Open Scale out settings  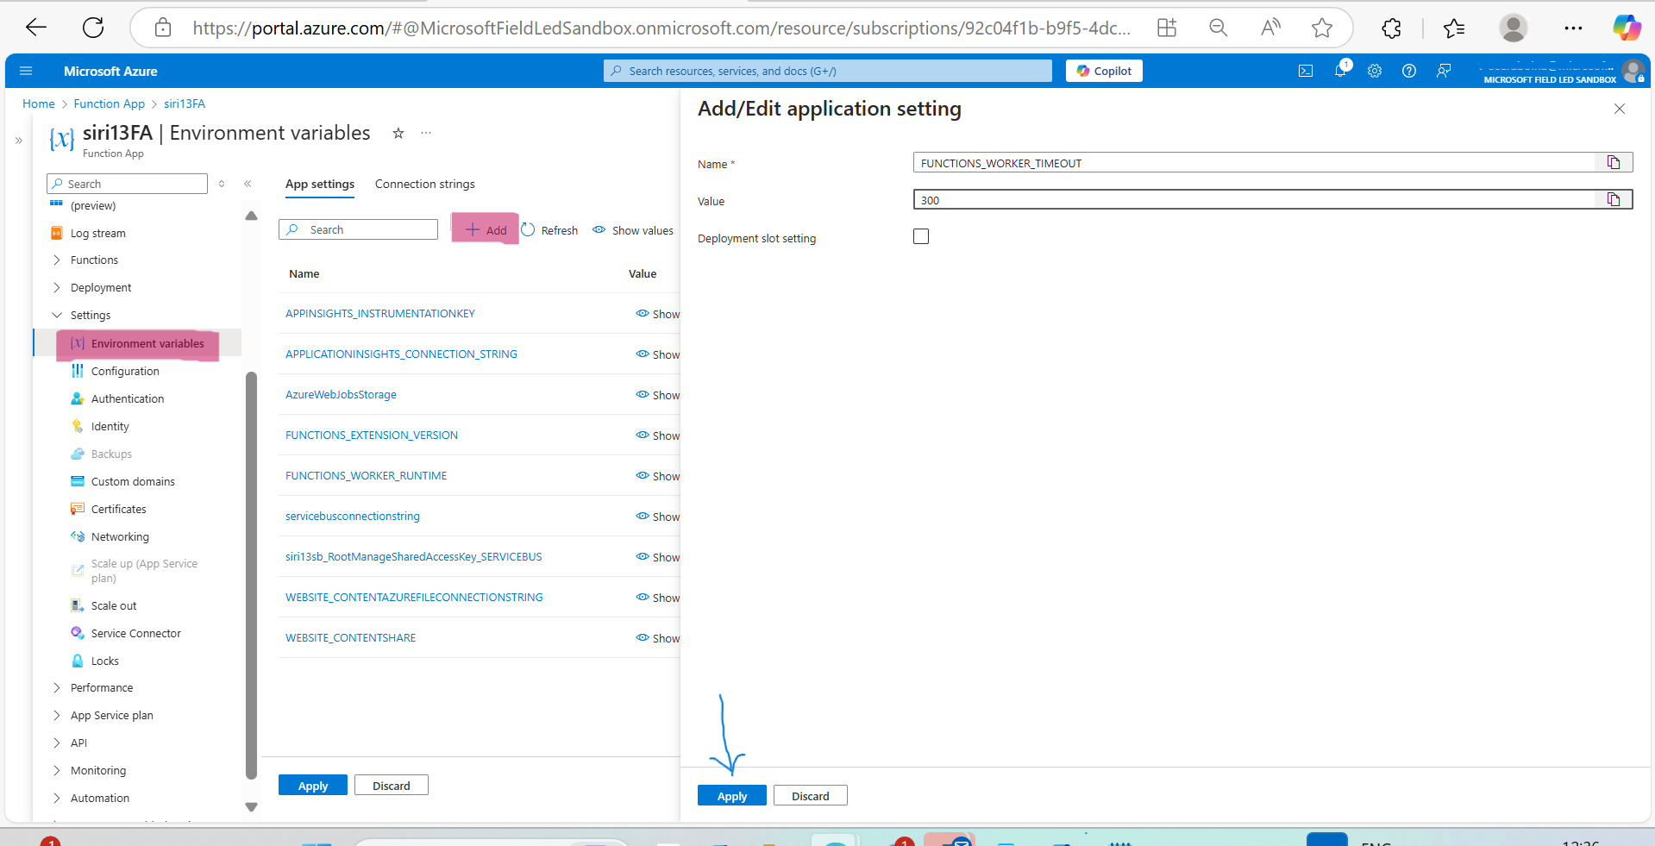pos(114,605)
